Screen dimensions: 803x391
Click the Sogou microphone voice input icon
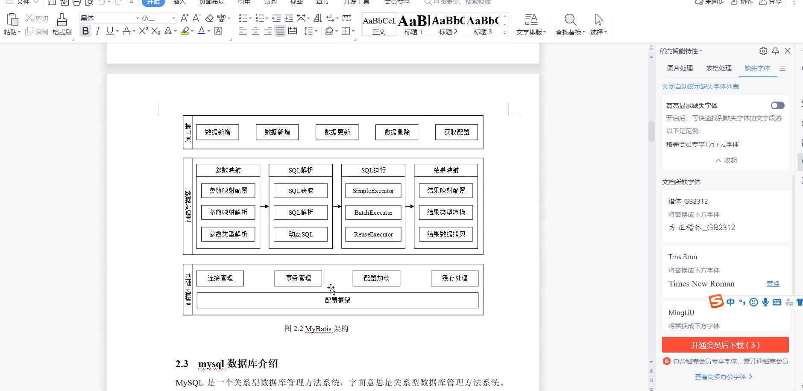(x=765, y=302)
